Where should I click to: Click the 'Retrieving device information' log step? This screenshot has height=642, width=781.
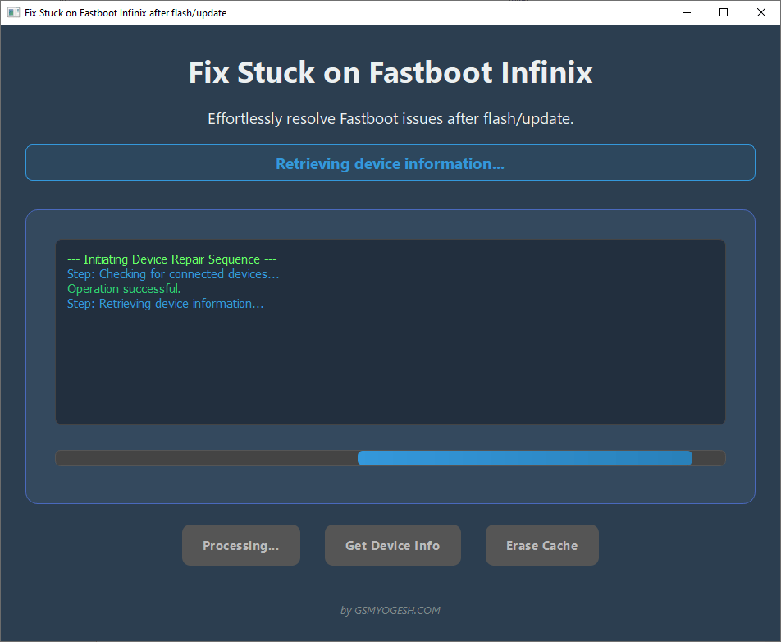tap(166, 303)
